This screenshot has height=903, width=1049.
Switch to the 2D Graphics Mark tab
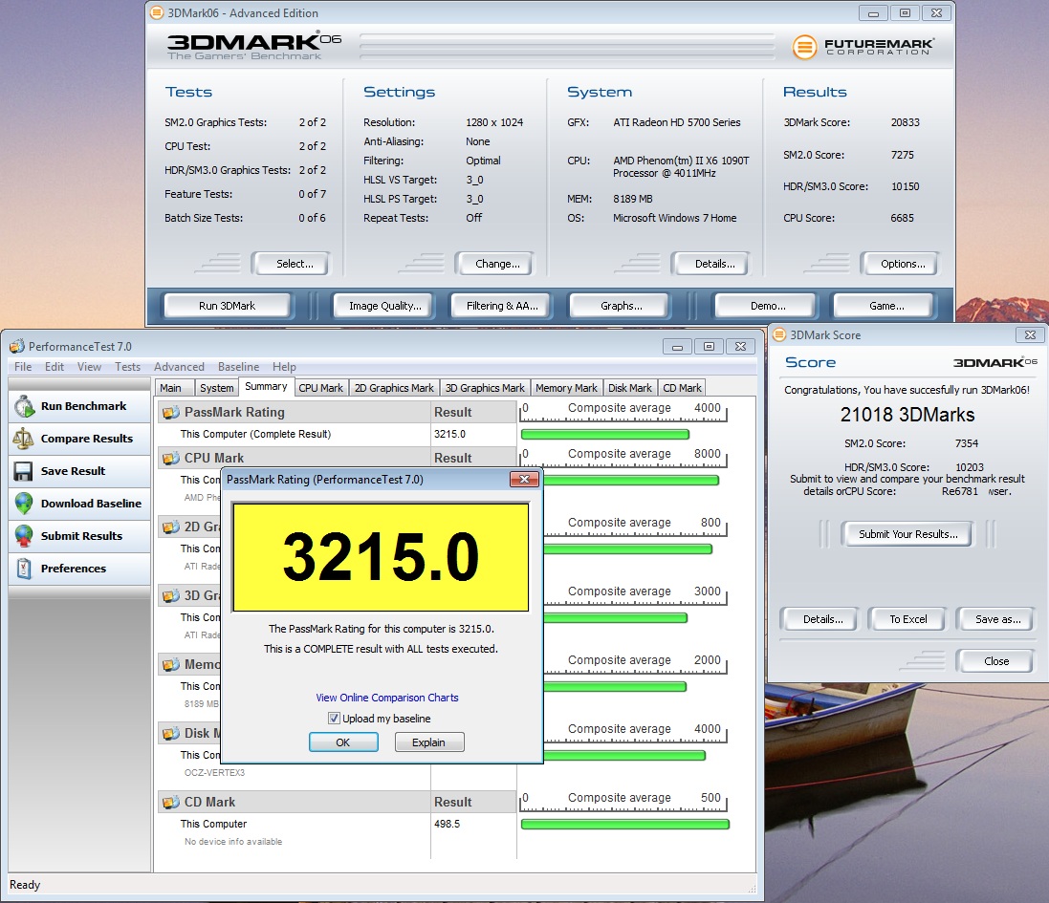point(394,388)
